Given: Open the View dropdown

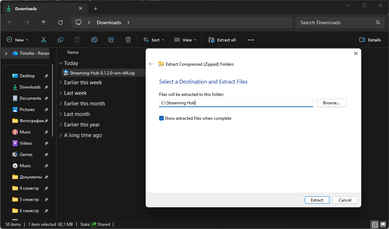Looking at the screenshot, I should click(185, 40).
